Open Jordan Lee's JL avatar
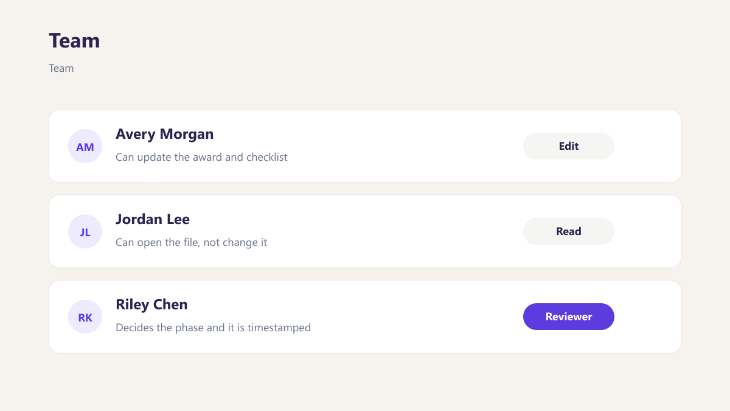Viewport: 730px width, 411px height. tap(85, 231)
